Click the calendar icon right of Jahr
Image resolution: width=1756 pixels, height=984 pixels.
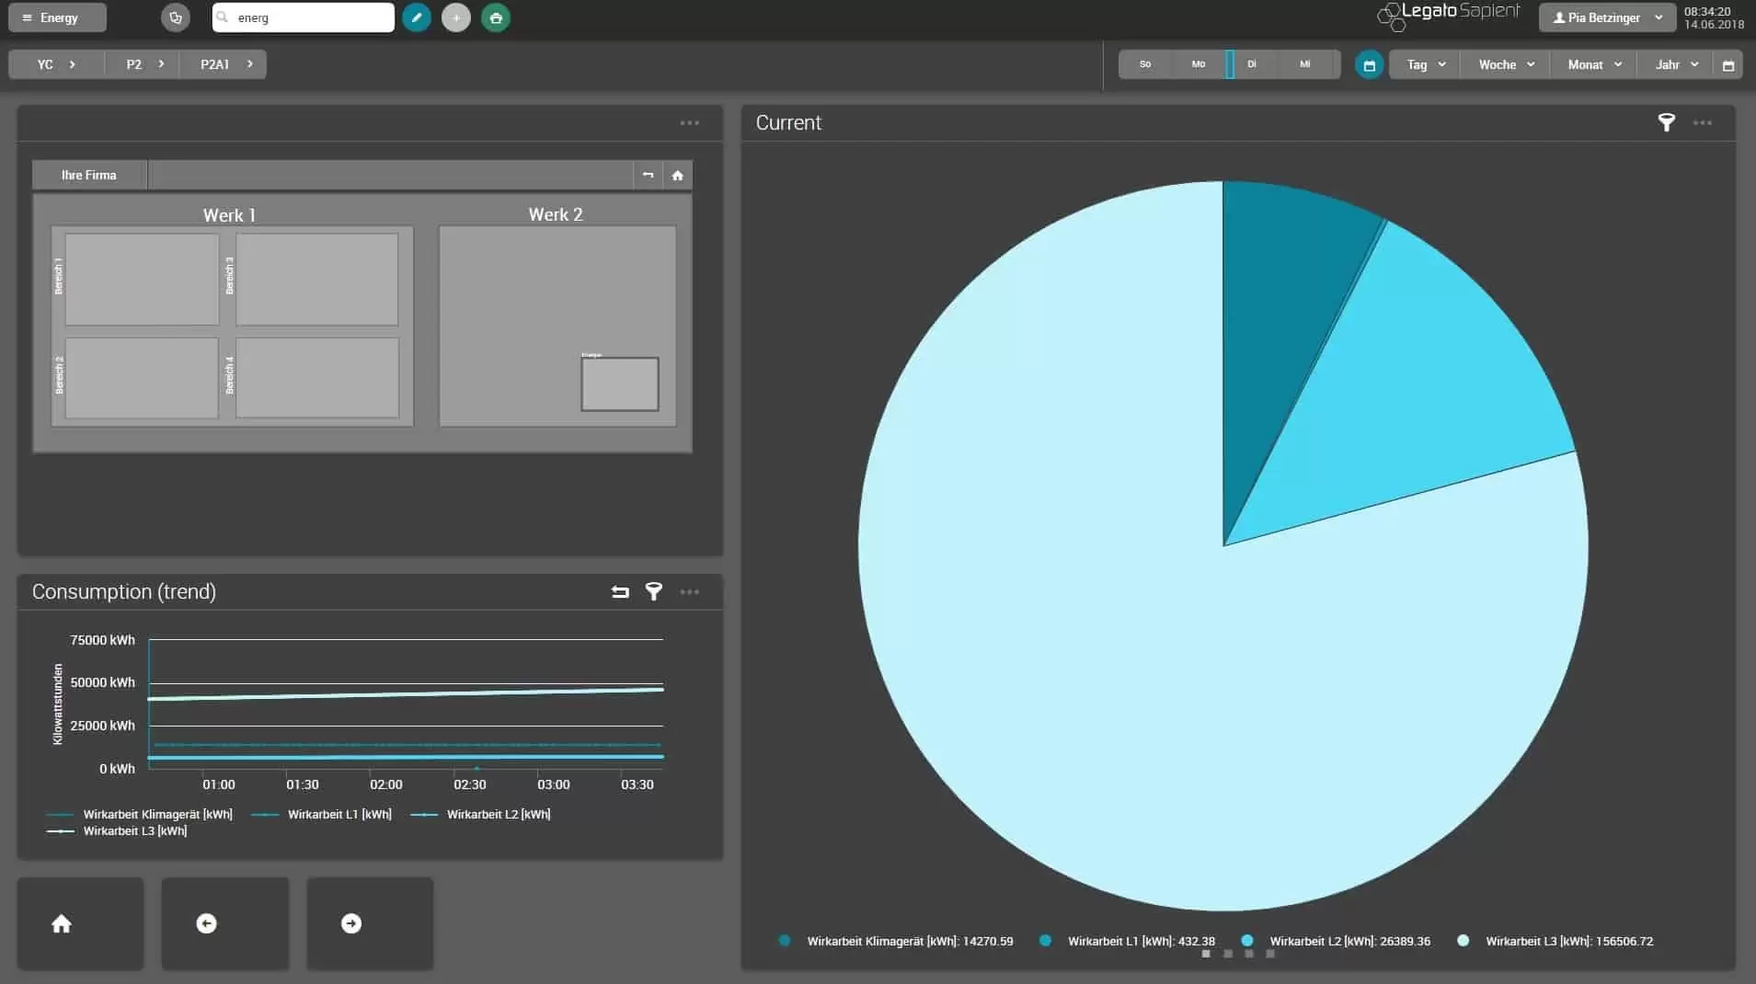1728,65
